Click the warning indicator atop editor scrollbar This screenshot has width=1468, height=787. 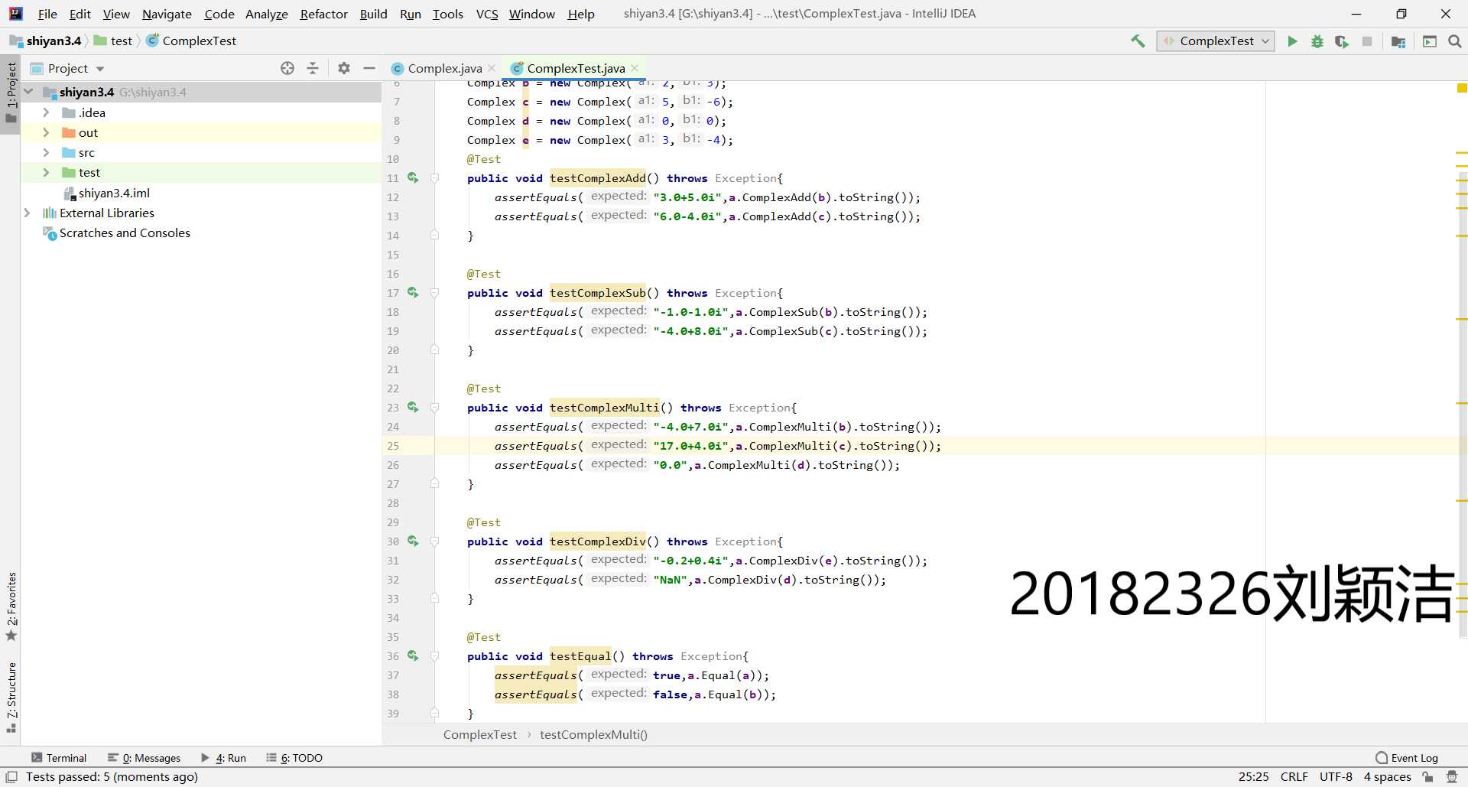pyautogui.click(x=1462, y=89)
